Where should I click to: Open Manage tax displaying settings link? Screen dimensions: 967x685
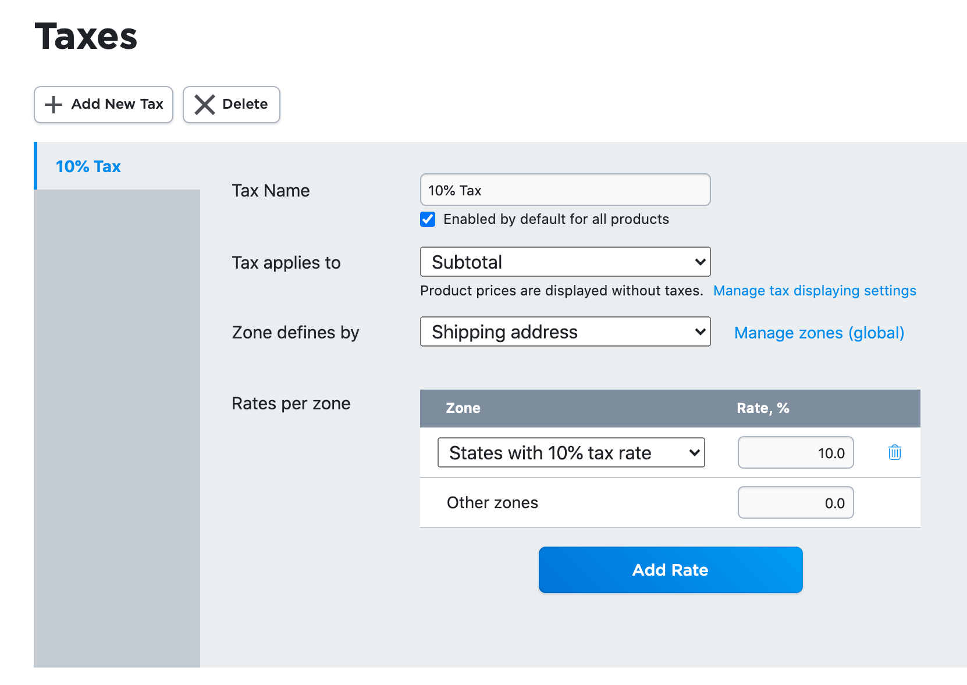(814, 291)
